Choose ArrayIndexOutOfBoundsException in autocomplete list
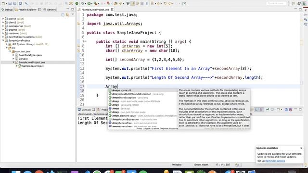Viewport: 308px width, 173px height. pyautogui.click(x=143, y=94)
